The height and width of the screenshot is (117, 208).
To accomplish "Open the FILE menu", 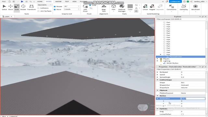I will [x=4, y=1].
